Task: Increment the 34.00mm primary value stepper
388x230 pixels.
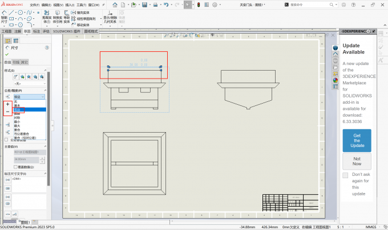Action: coord(42,158)
